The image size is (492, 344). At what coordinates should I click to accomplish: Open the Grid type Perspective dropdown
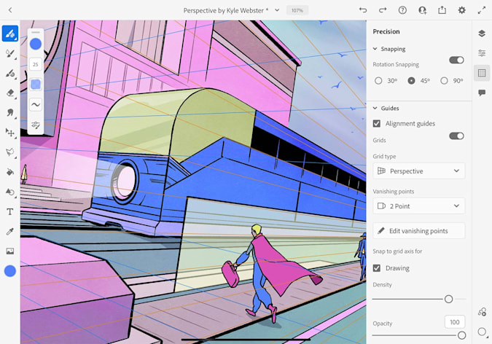coord(418,171)
